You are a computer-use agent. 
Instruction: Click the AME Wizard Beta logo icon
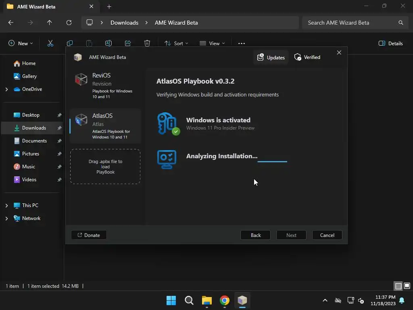point(78,57)
